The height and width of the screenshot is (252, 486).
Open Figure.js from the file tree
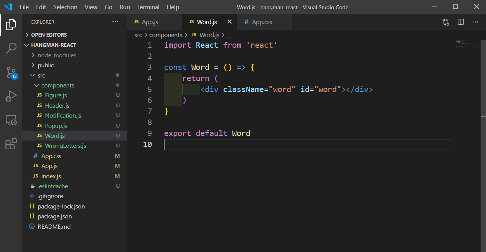(75, 95)
